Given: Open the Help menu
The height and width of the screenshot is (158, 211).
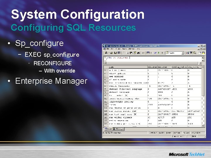Looking at the screenshot, I should 138,49.
